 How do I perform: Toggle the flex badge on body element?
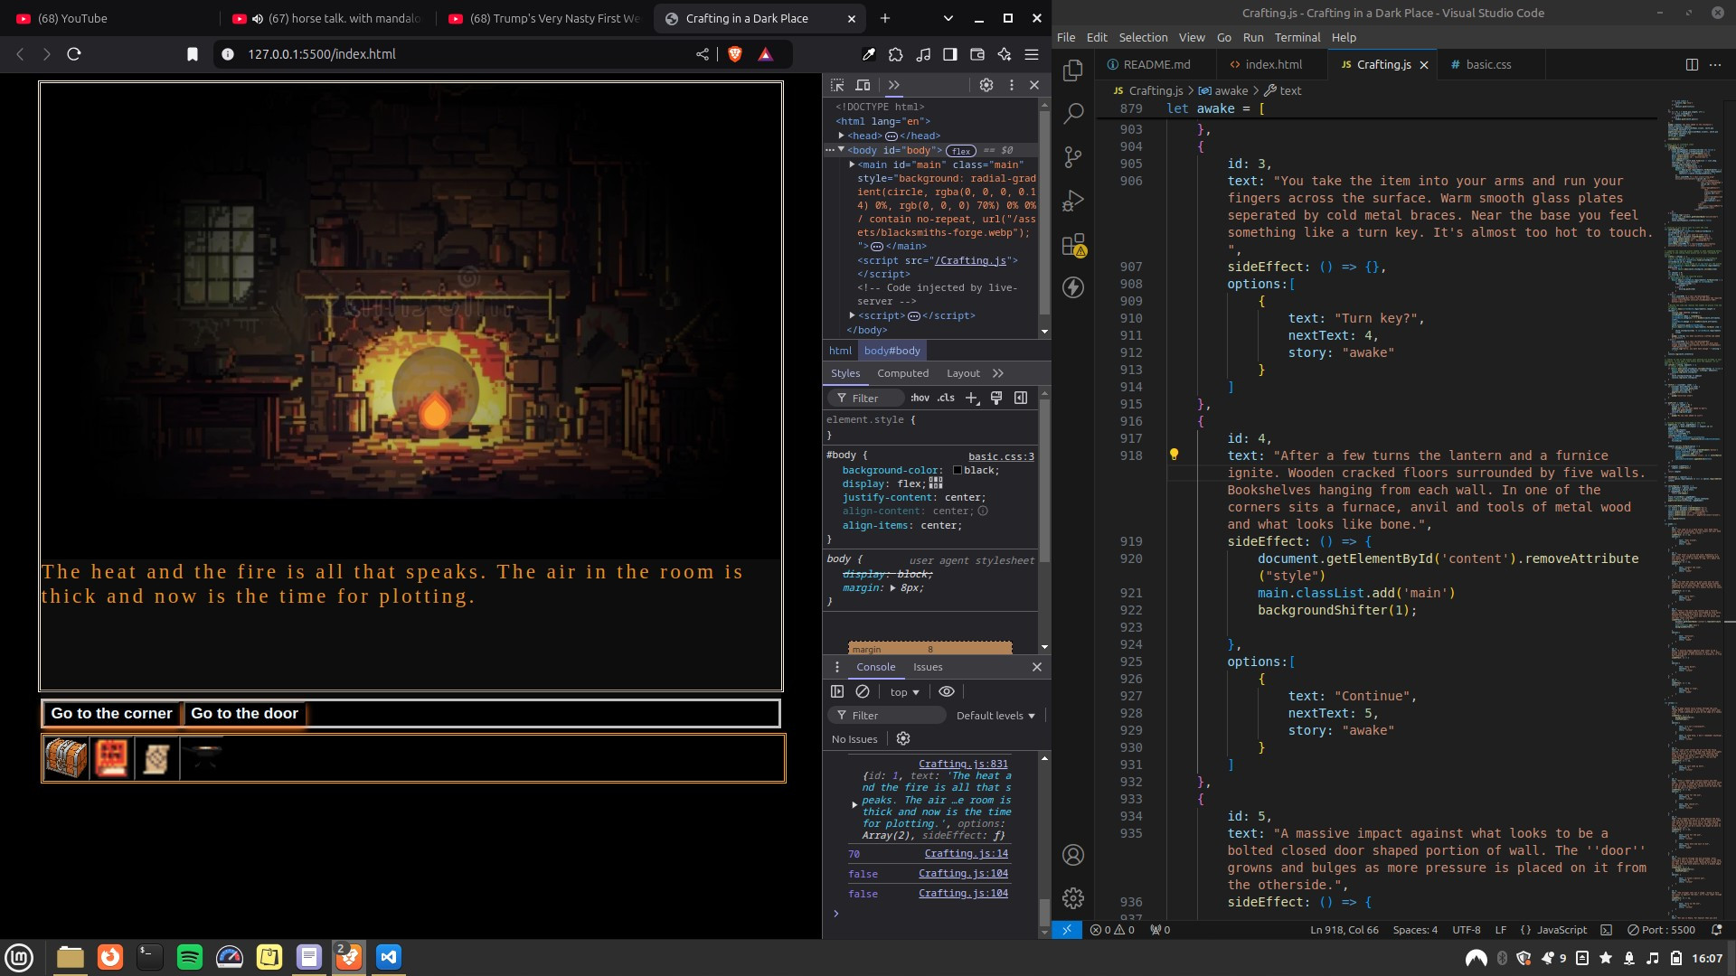coord(961,151)
